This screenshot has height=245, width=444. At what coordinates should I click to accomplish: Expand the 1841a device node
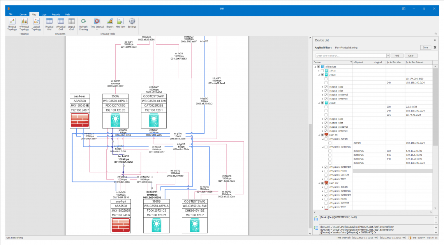[x=319, y=71]
